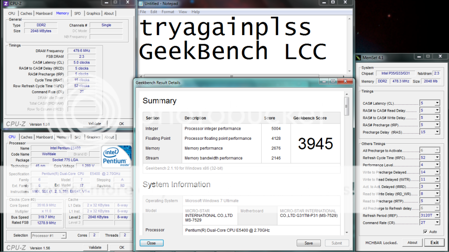Open Write to Precharge Delayed dropdown
Viewport: 449px width, 252px height.
pyautogui.click(x=437, y=172)
